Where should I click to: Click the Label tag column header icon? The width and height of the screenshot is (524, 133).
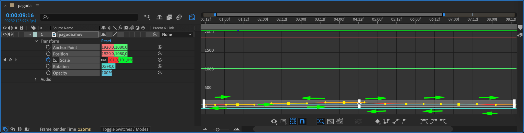tap(34, 28)
